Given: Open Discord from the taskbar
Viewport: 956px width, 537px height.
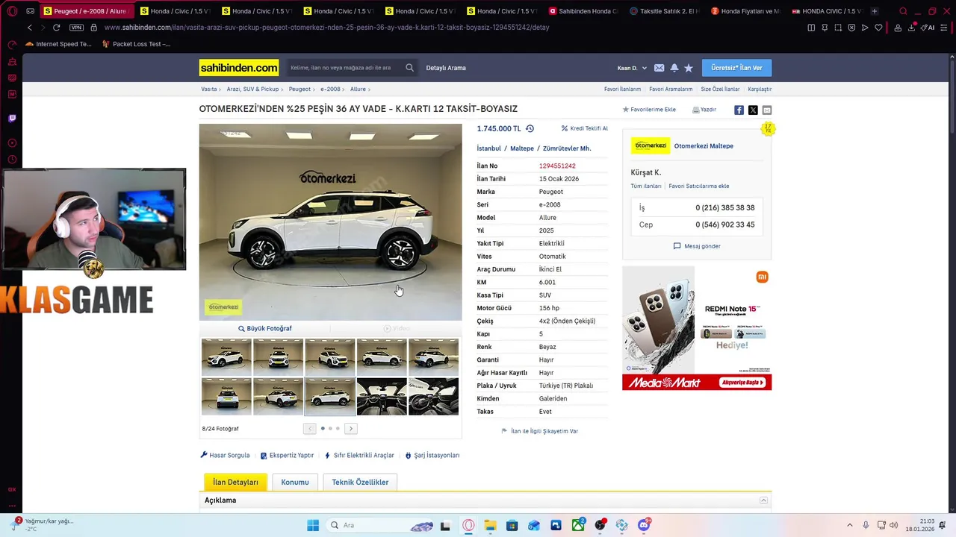Looking at the screenshot, I should coord(644,525).
